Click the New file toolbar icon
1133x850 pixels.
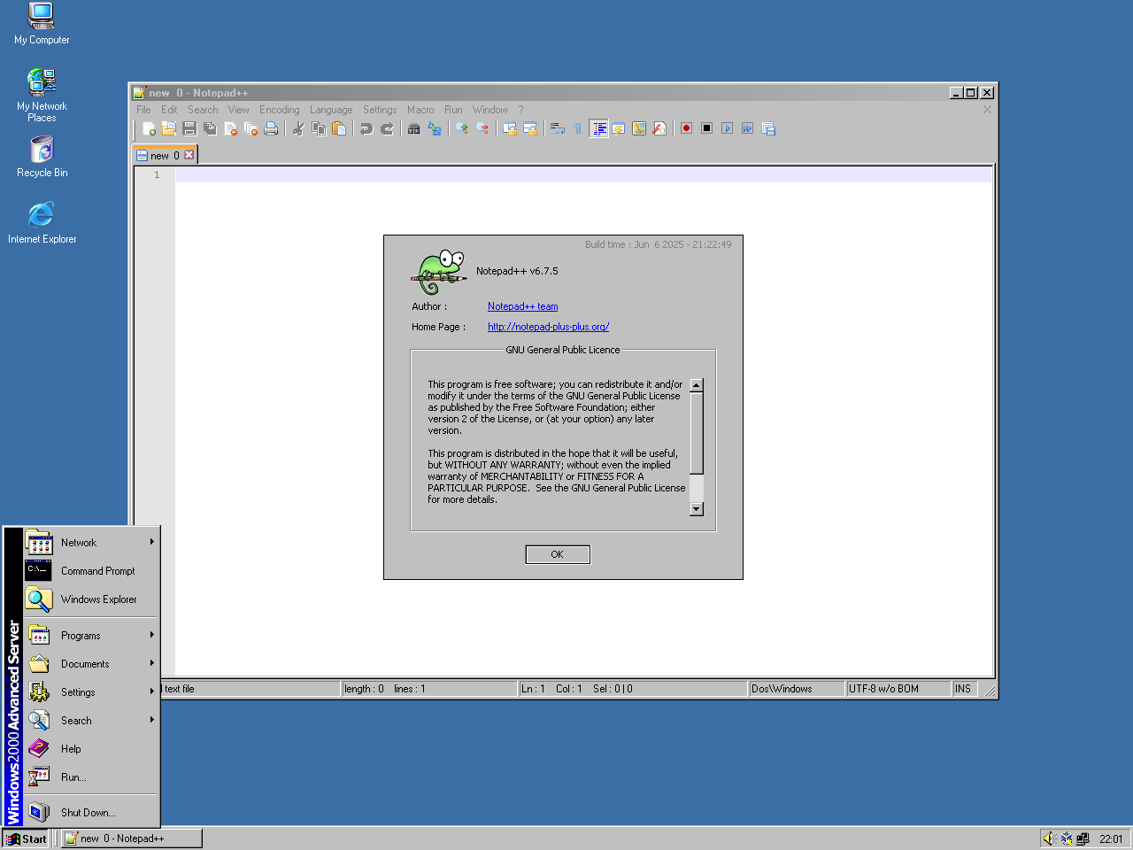[x=150, y=128]
